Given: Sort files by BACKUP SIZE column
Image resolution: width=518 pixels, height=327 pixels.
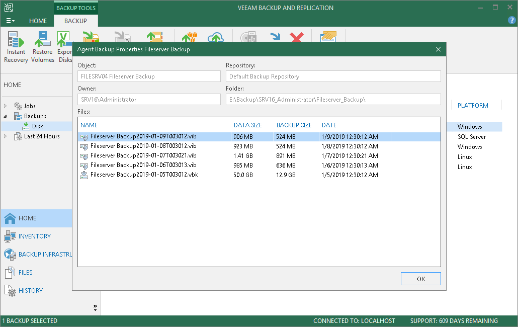Looking at the screenshot, I should click(x=294, y=125).
